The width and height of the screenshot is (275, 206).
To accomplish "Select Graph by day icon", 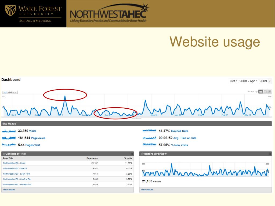I will coord(260,91).
